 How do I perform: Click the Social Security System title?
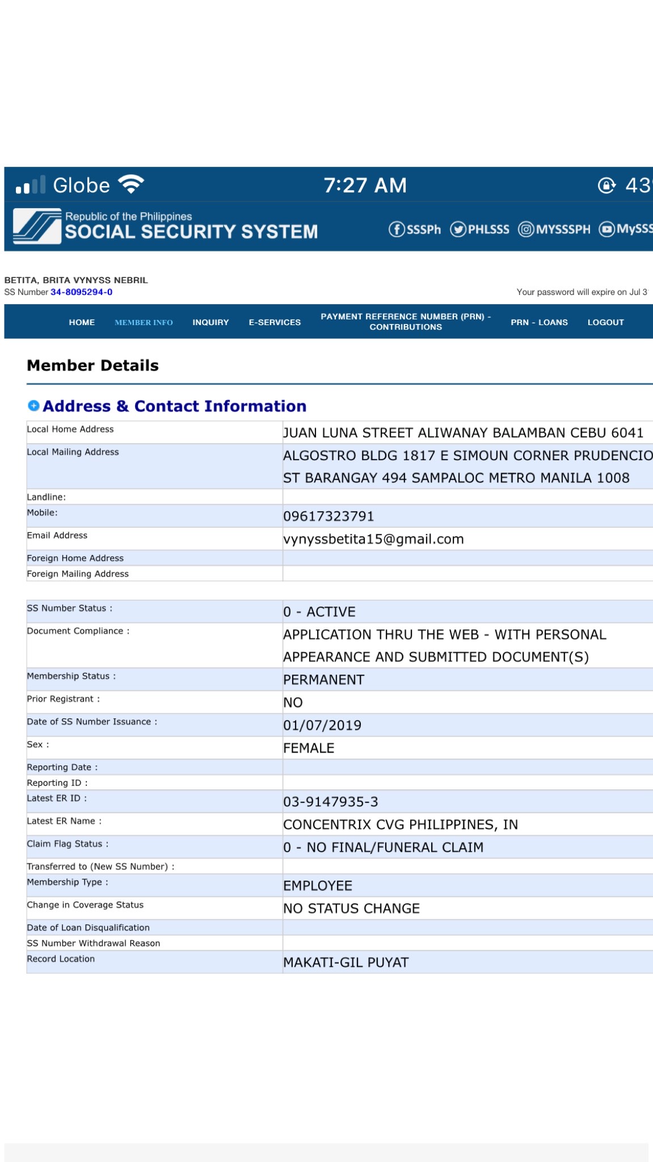tap(191, 231)
